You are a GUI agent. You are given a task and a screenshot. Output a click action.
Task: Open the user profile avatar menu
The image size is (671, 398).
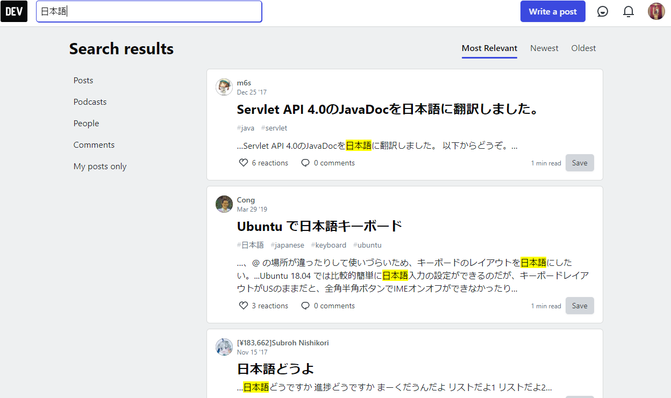[x=656, y=11]
